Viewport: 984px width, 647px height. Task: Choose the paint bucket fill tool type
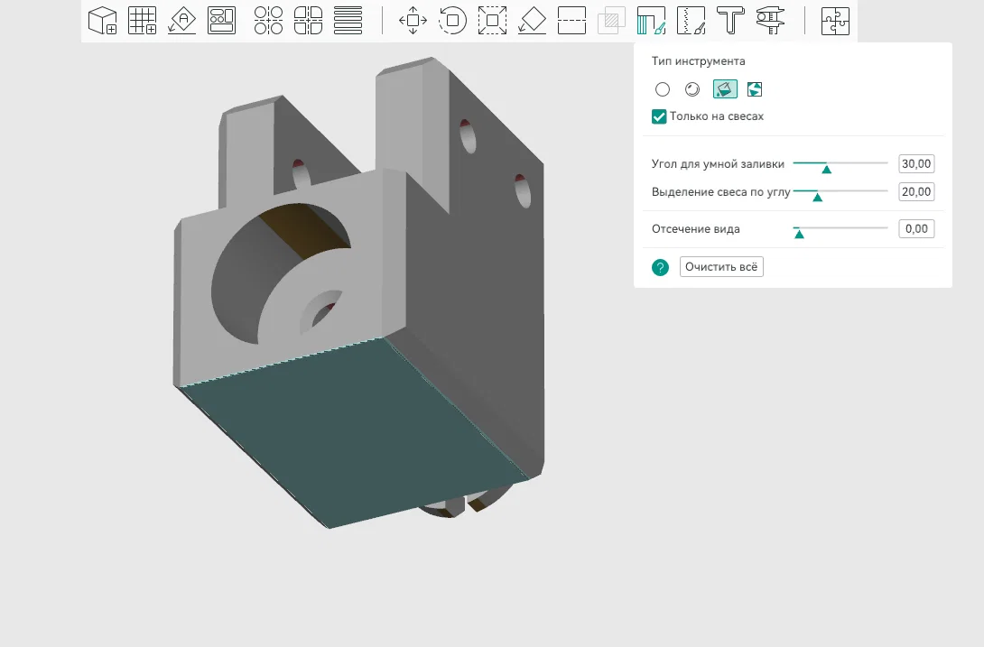coord(725,89)
